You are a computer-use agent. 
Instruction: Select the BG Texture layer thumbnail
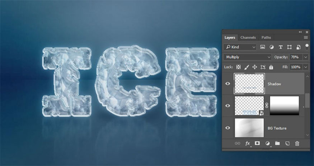coord(249,128)
